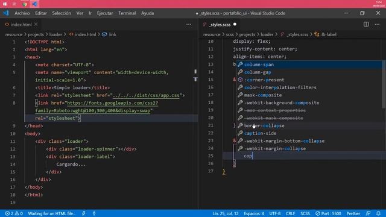Open more actions for right editor group
Viewport: 386px width, 217px height.
coord(377,24)
